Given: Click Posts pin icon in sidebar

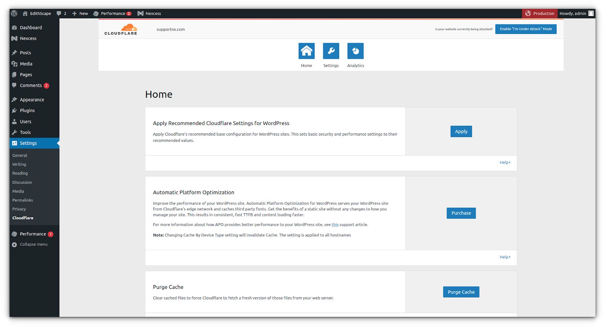Looking at the screenshot, I should [x=14, y=53].
